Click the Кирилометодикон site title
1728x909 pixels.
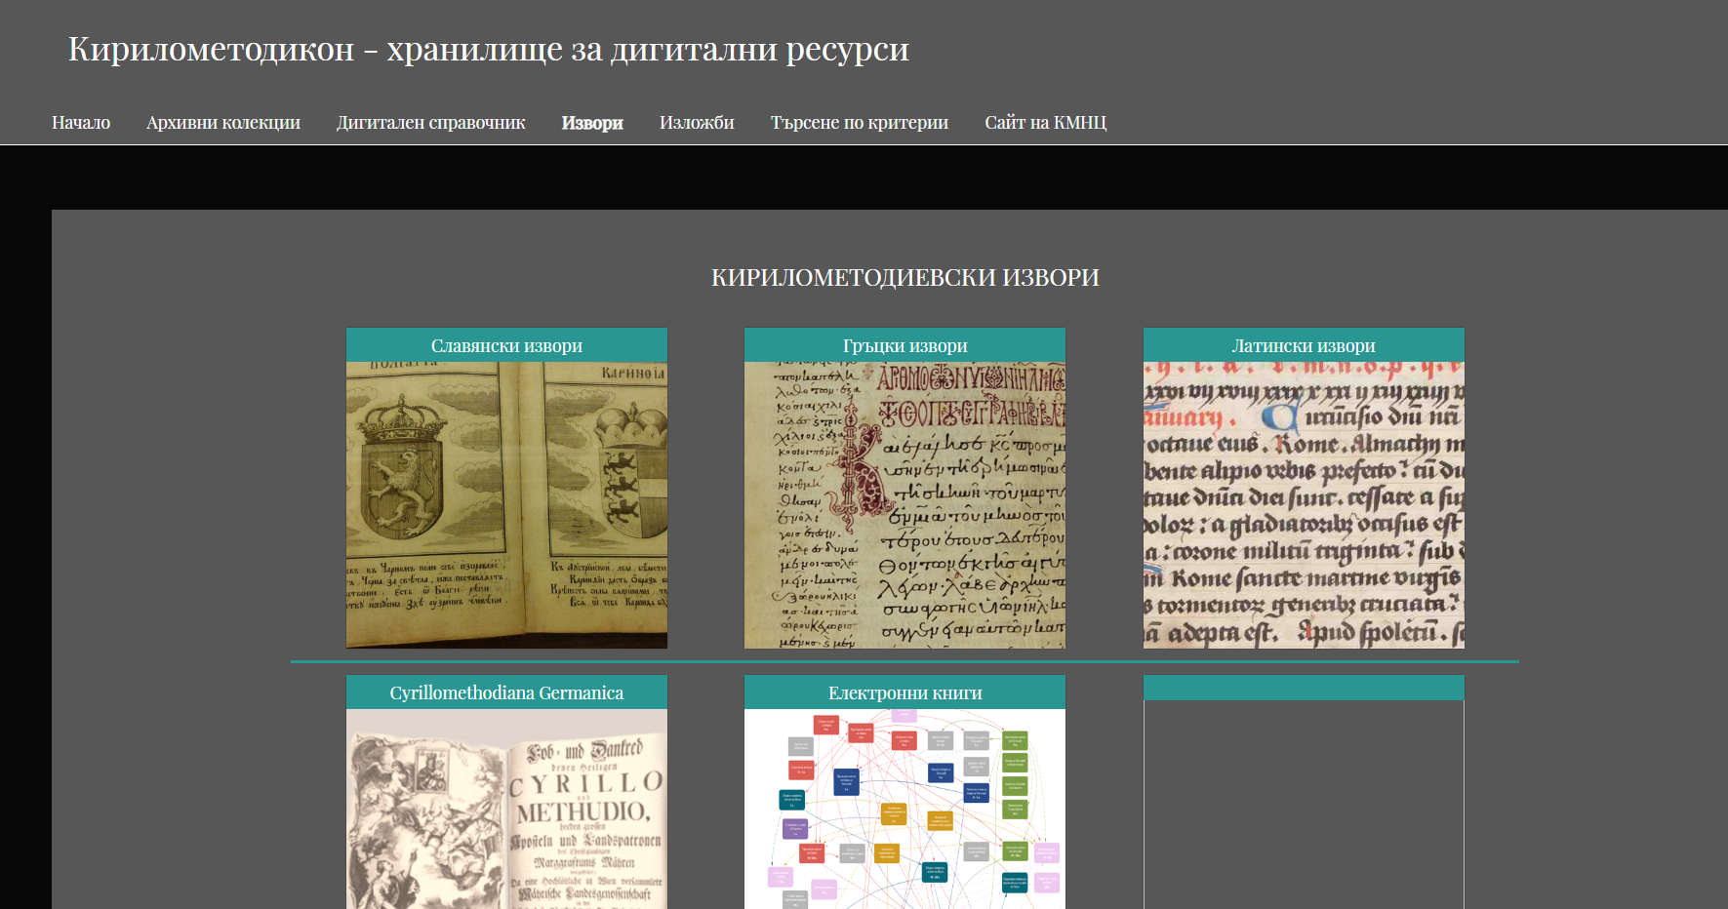pyautogui.click(x=488, y=49)
